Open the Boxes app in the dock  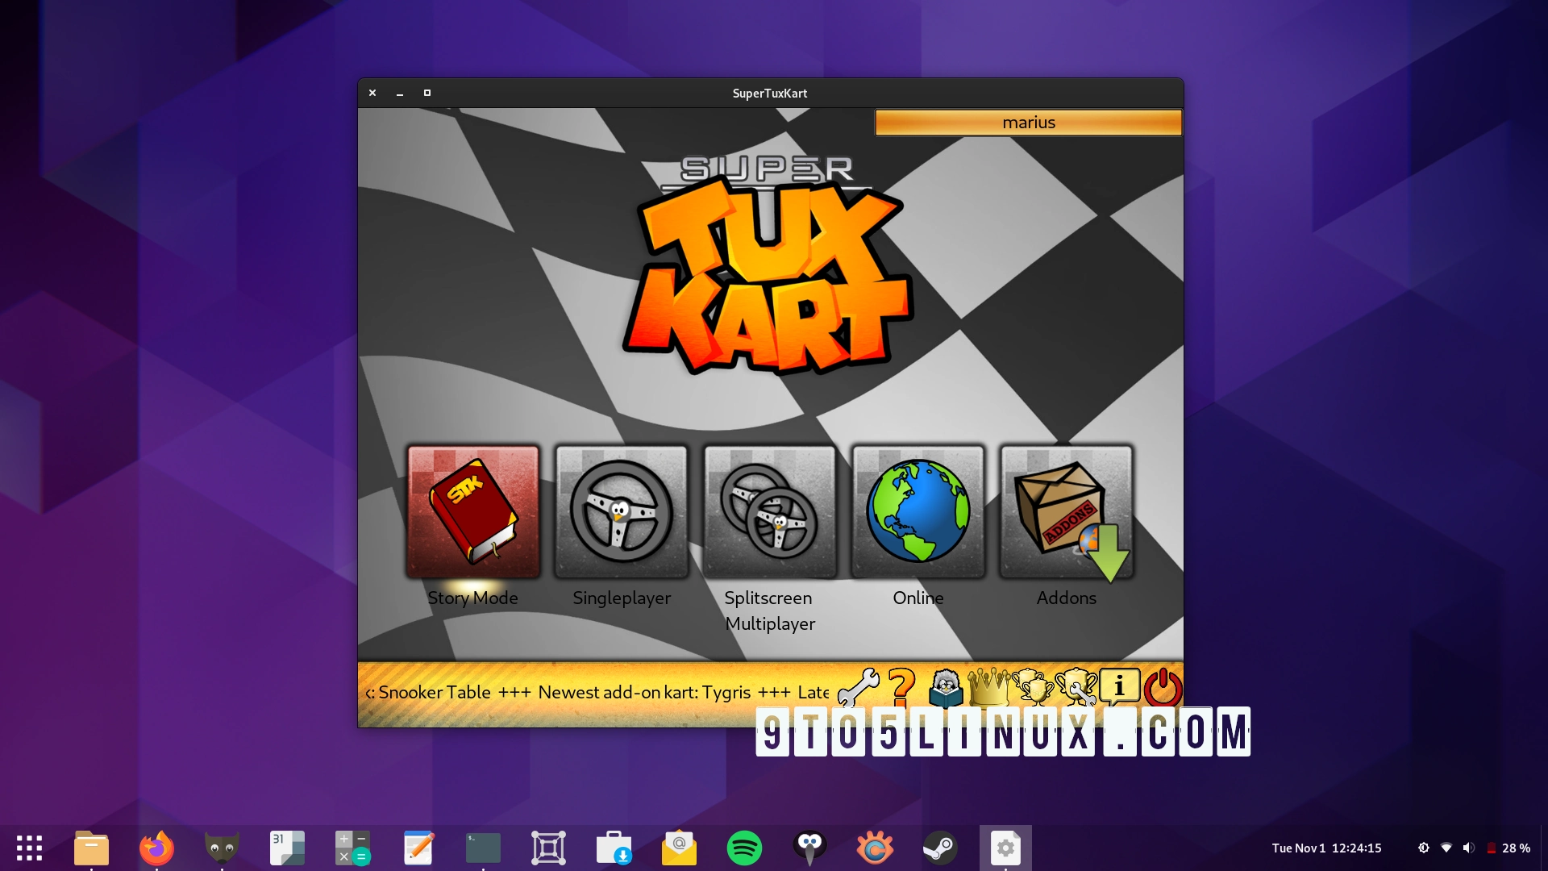(x=548, y=848)
